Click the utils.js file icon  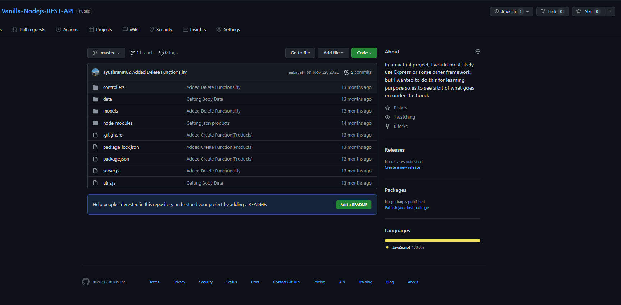pos(95,183)
